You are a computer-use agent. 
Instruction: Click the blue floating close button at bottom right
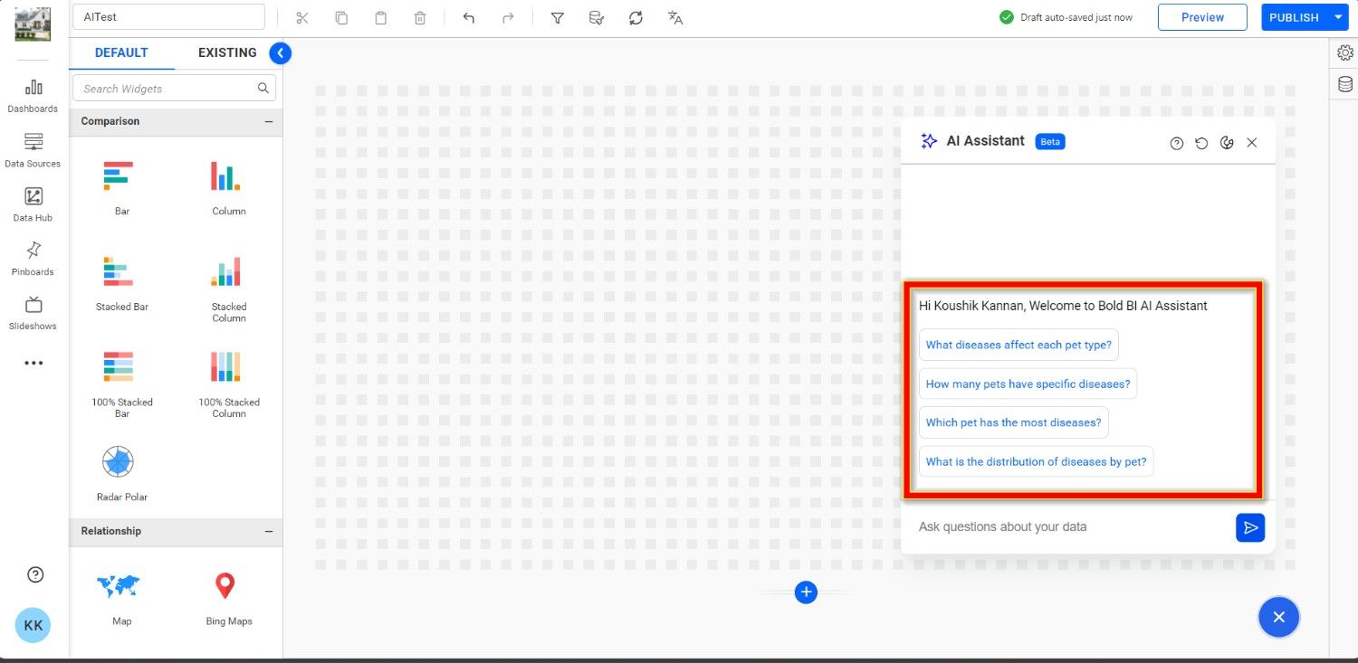click(1278, 617)
